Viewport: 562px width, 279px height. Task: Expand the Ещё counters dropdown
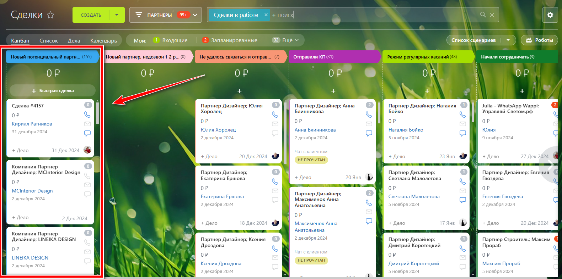click(x=285, y=40)
